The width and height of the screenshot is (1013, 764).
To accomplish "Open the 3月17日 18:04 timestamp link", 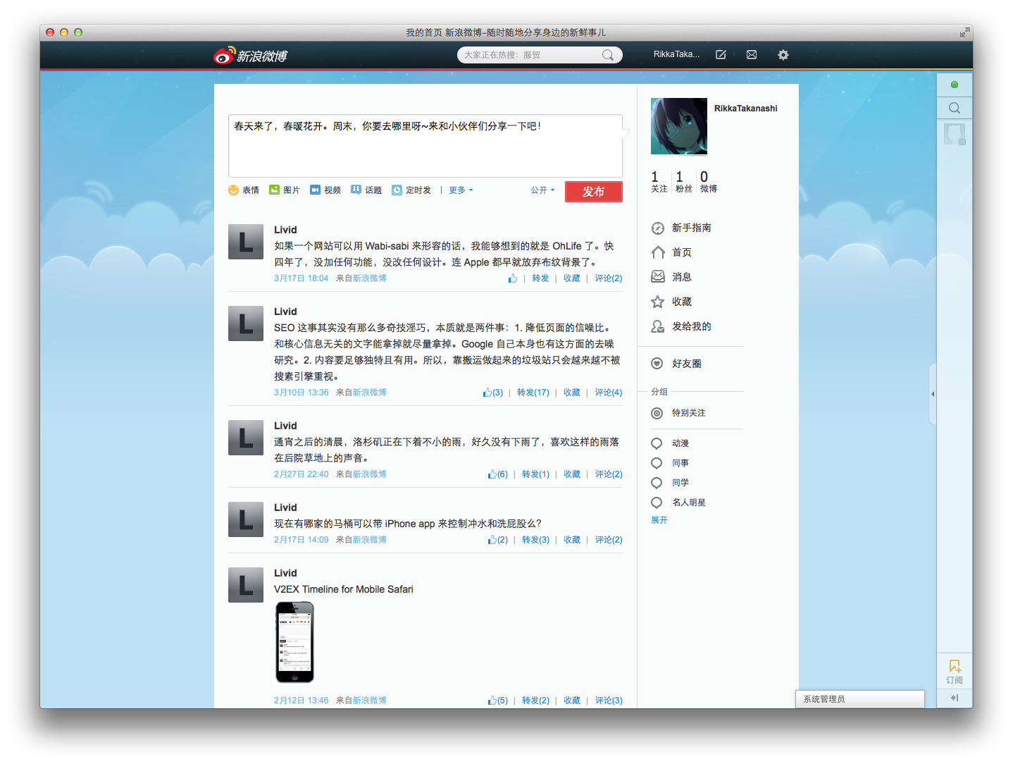I will tap(301, 278).
